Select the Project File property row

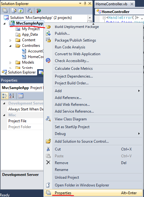[x=25, y=121]
